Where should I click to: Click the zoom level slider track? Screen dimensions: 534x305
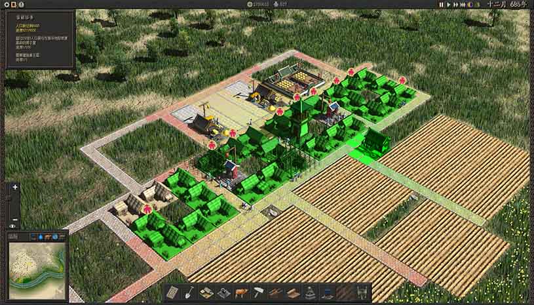(x=15, y=203)
